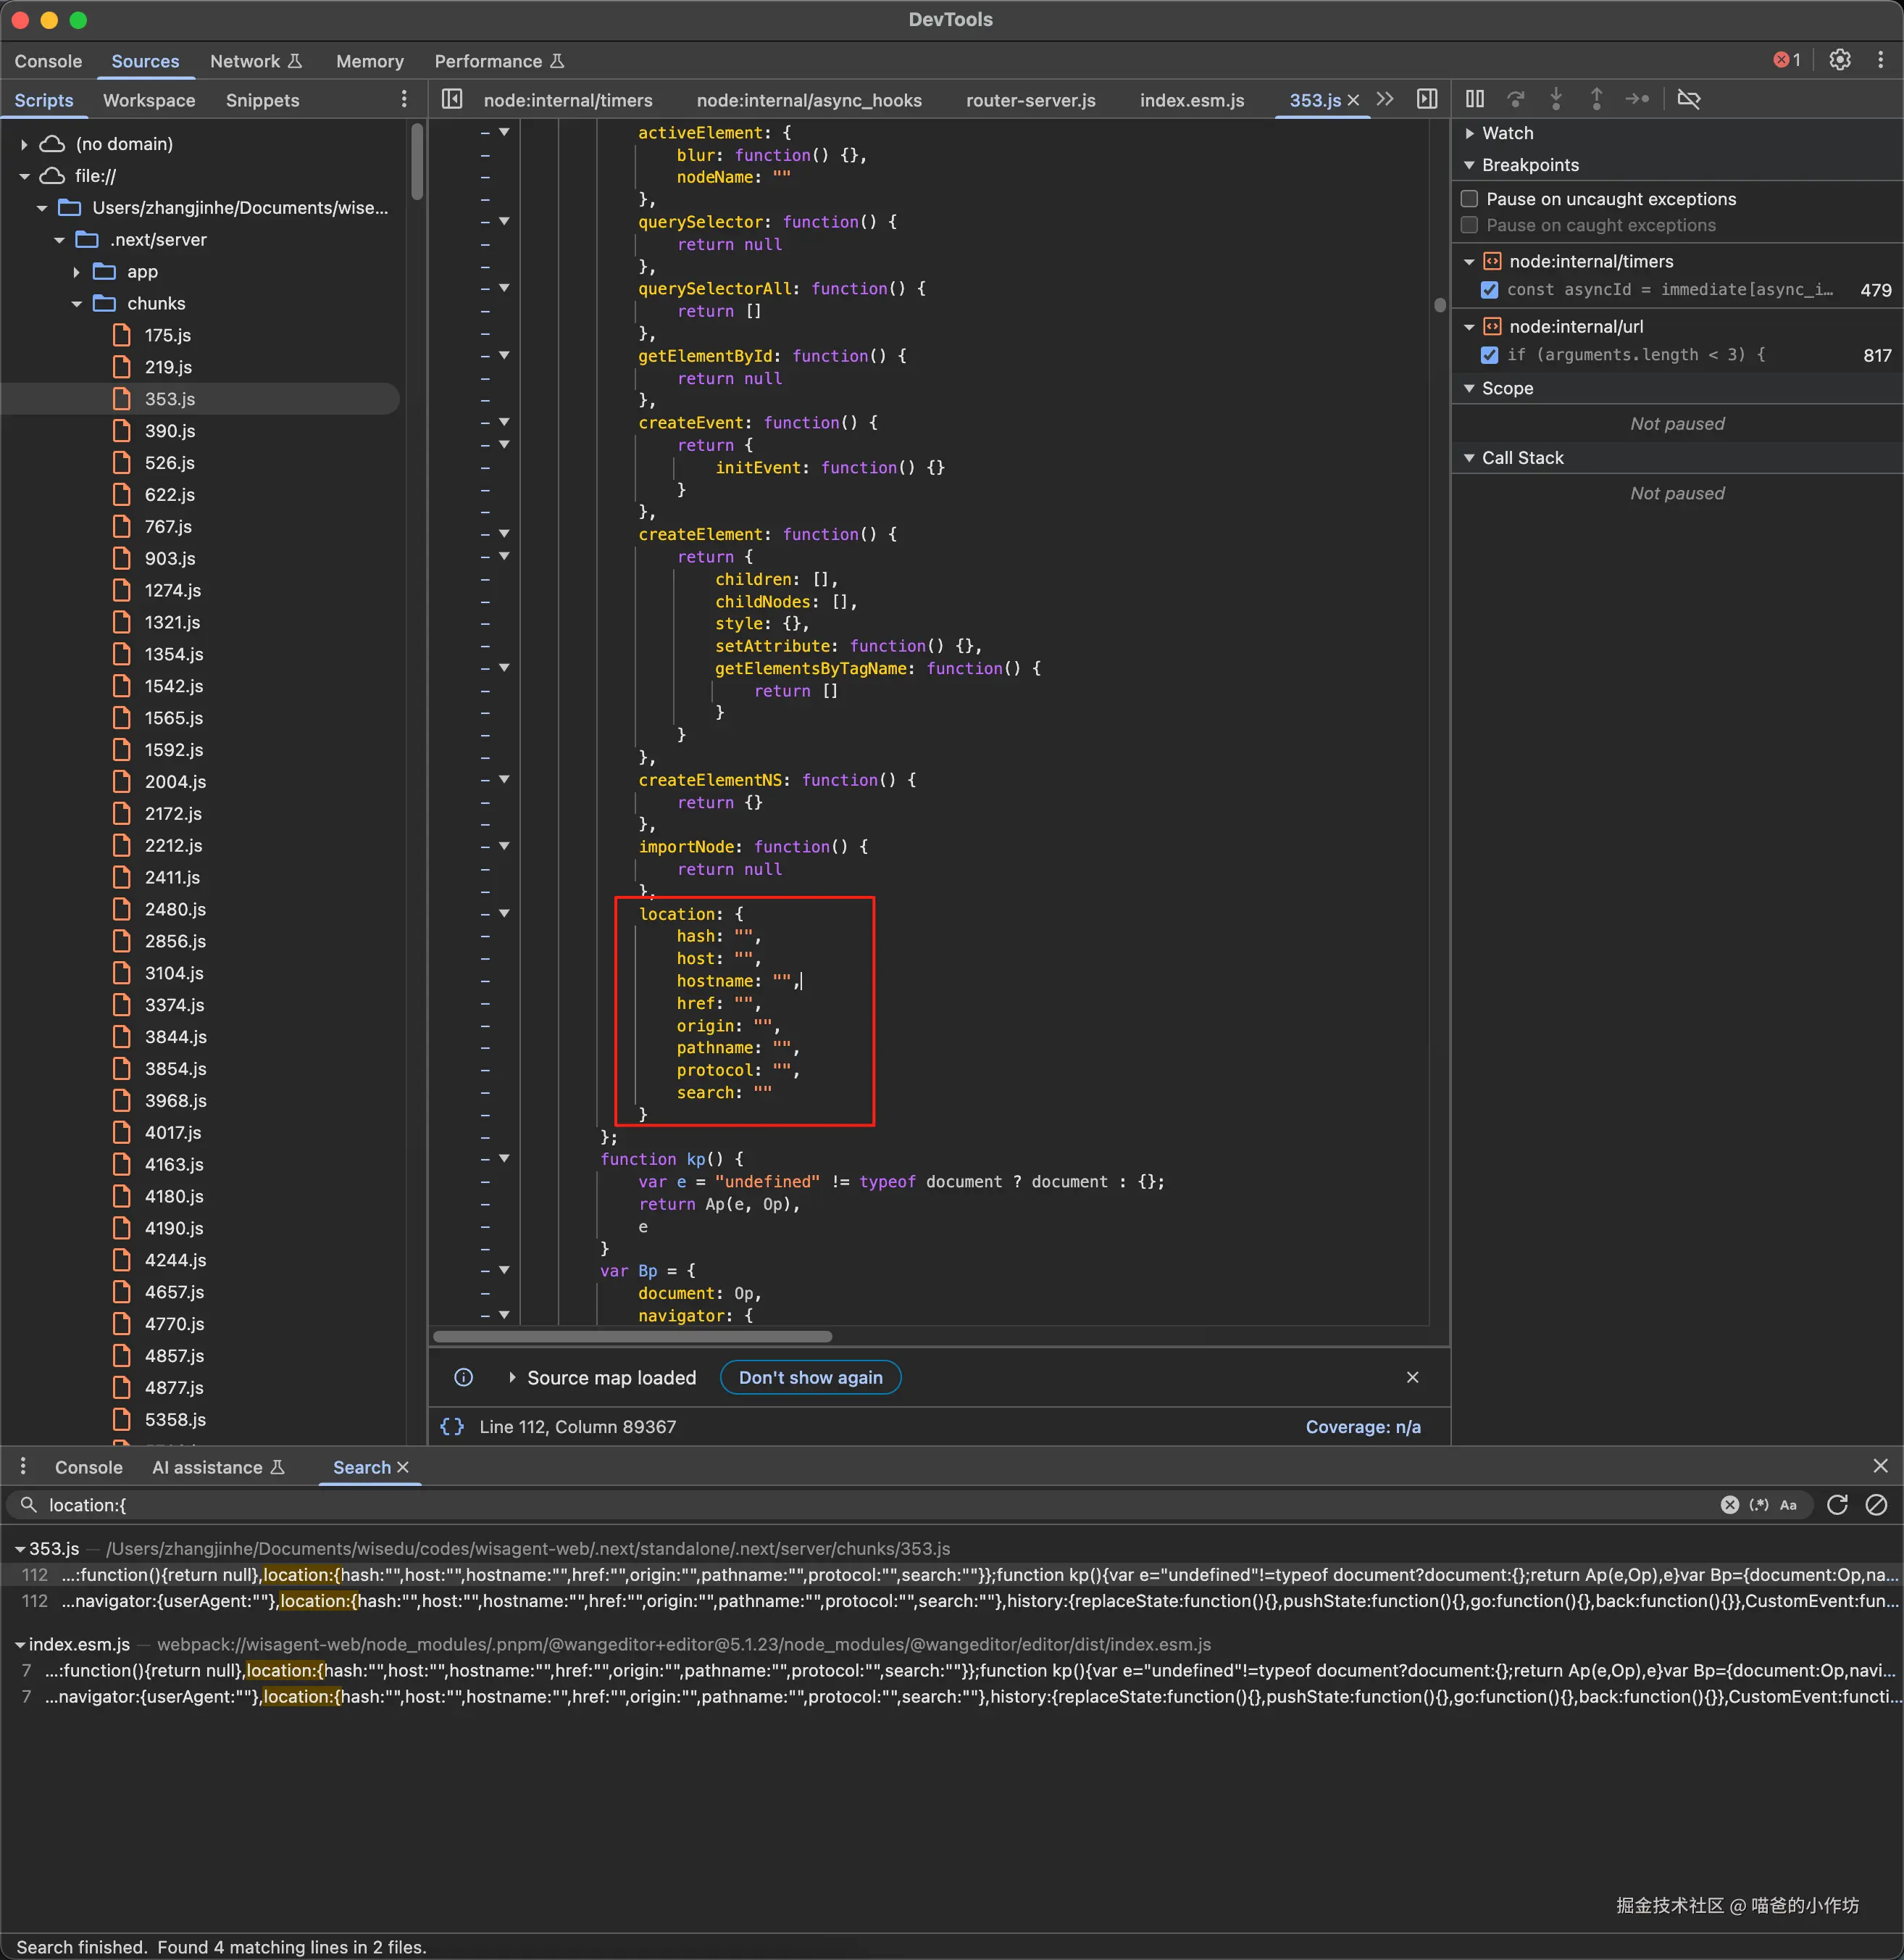The image size is (1904, 1960).
Task: Click the pretty print braces icon
Action: [x=452, y=1427]
